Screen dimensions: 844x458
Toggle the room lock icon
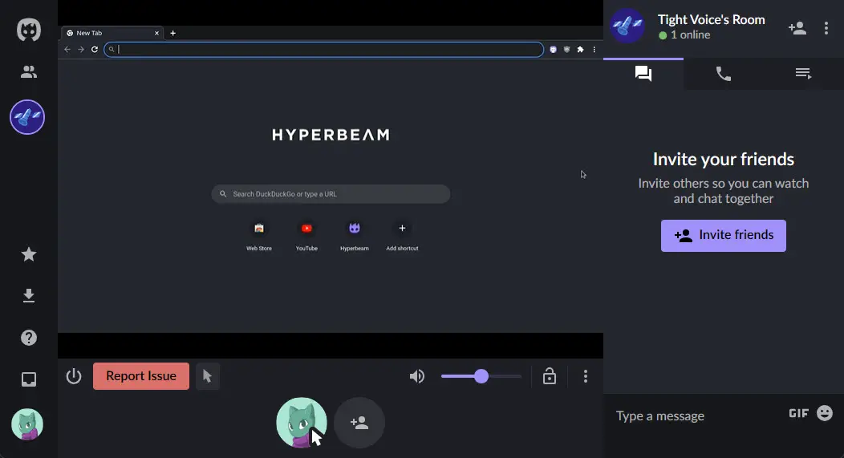pos(549,375)
